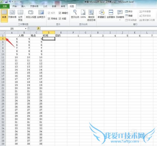Click the 隐藏 hide window button

129,16
